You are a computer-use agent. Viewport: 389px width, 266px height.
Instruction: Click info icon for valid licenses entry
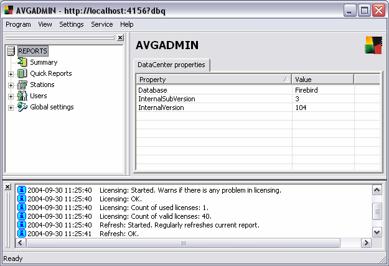click(22, 216)
